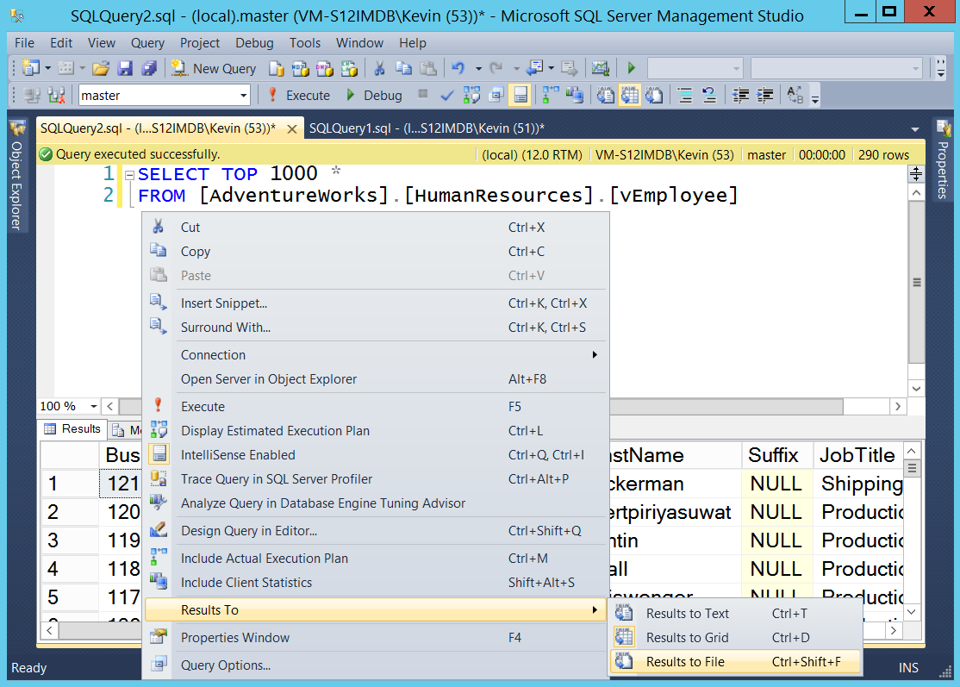Click the editor horizontal scrollbar right arrow

pos(898,406)
